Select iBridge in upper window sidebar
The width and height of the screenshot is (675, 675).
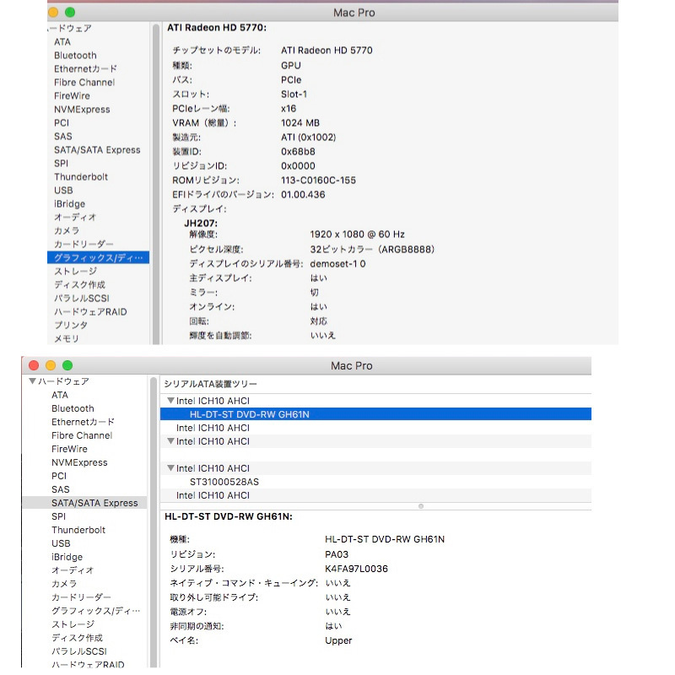(x=69, y=203)
